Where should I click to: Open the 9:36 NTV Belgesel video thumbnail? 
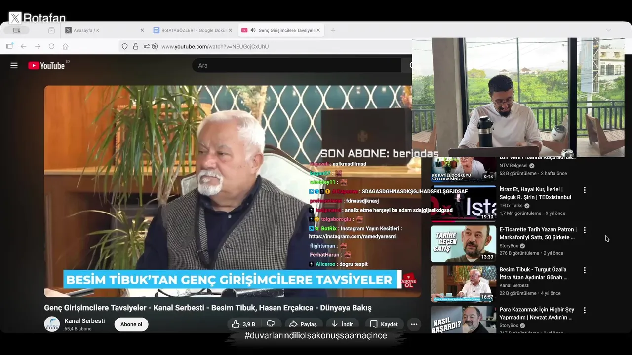[x=463, y=170]
